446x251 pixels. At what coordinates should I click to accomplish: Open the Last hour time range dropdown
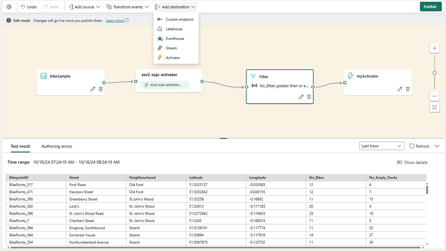pos(382,146)
